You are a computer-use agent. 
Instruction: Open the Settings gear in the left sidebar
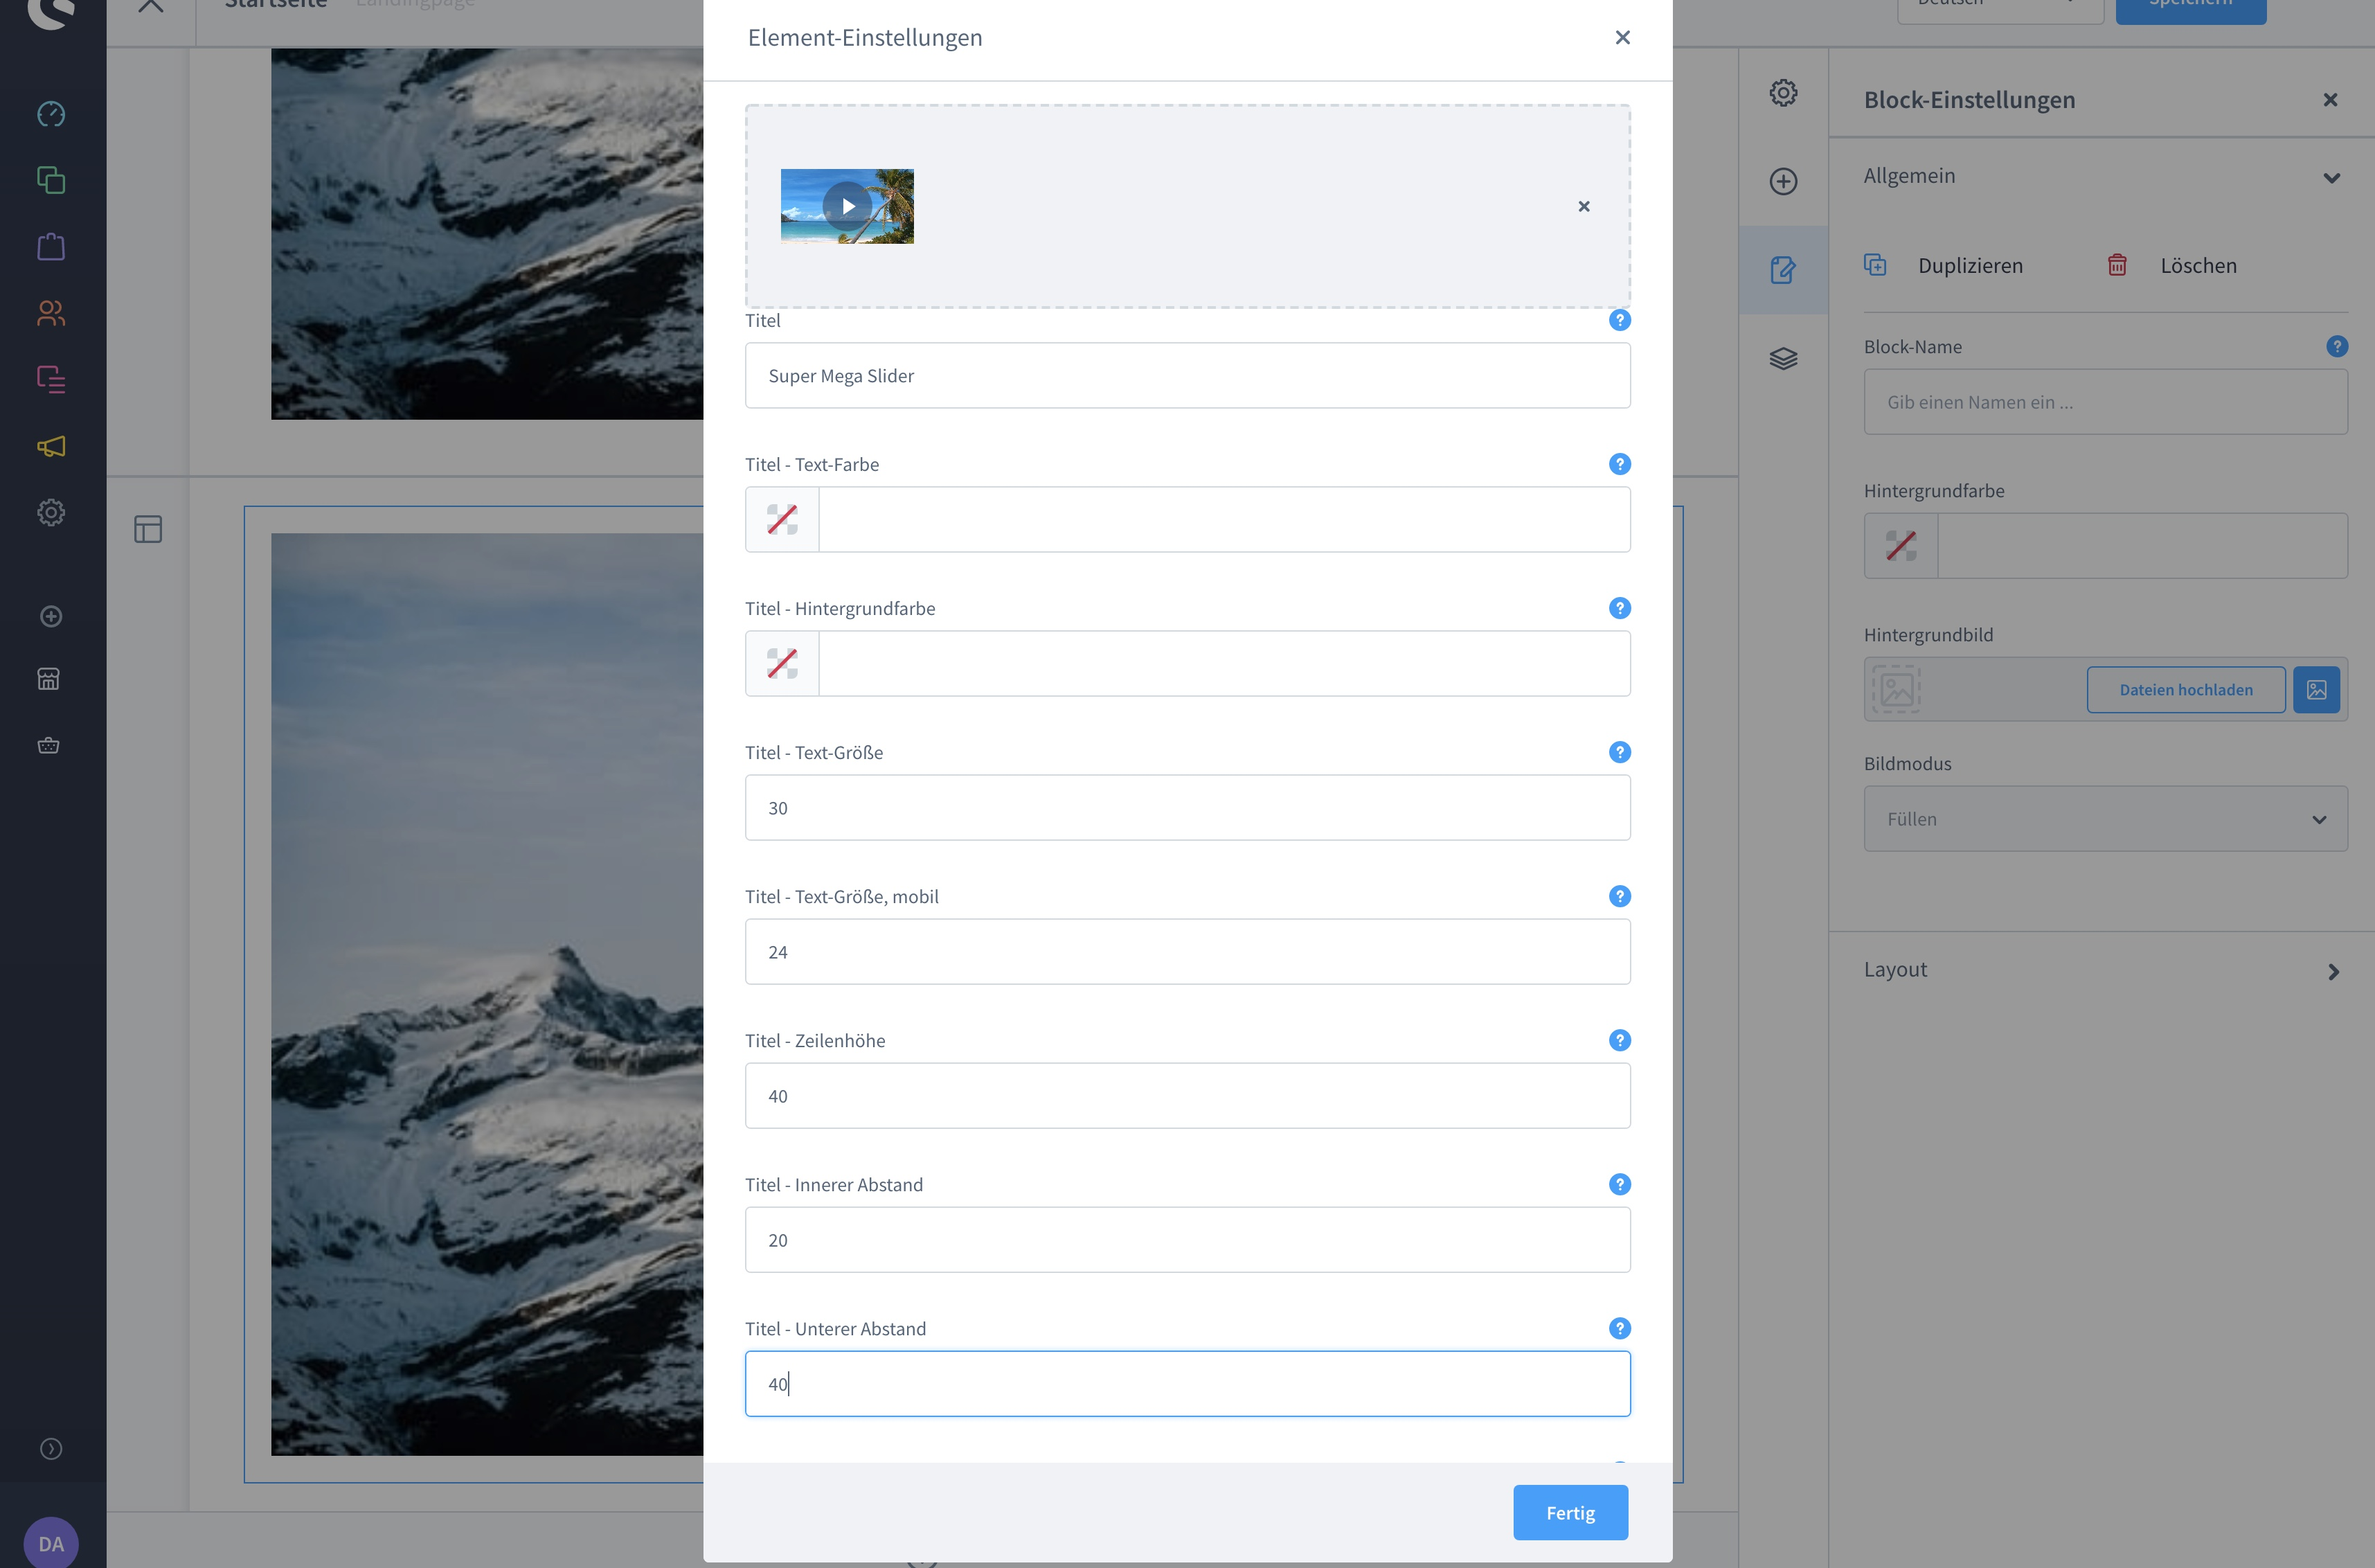point(51,512)
